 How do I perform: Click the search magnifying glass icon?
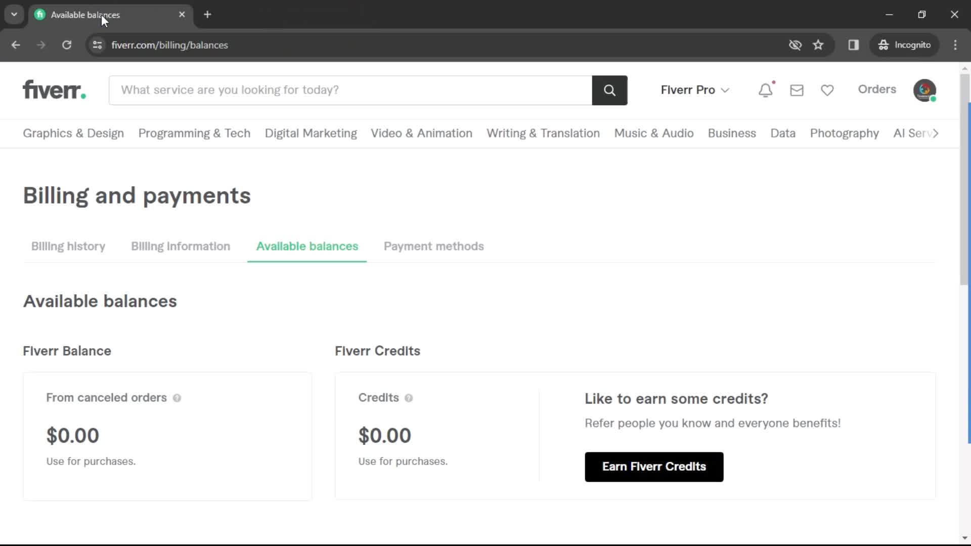609,90
